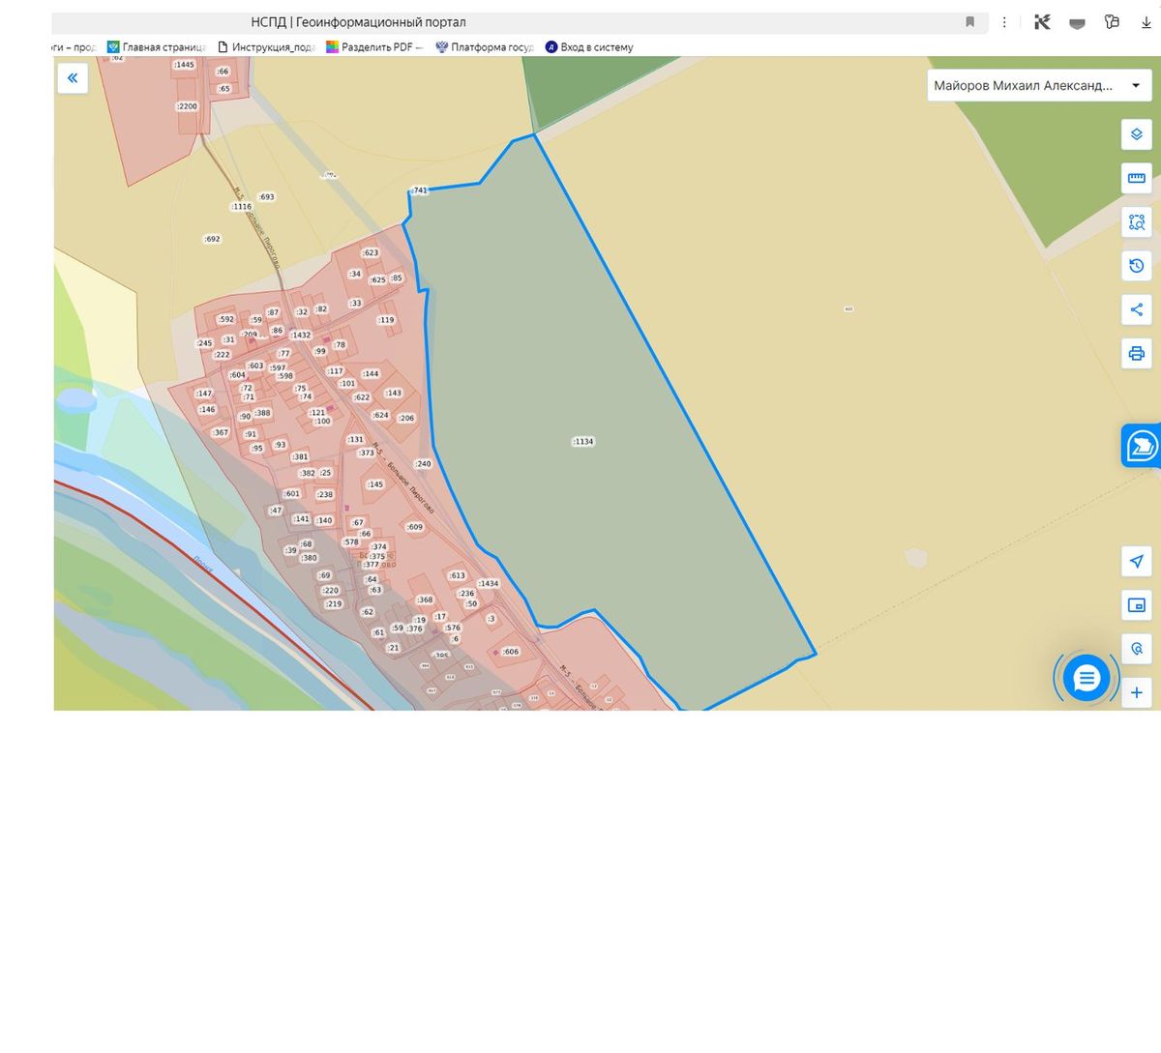
Task: Select parcel label :367 on the map
Action: point(221,432)
